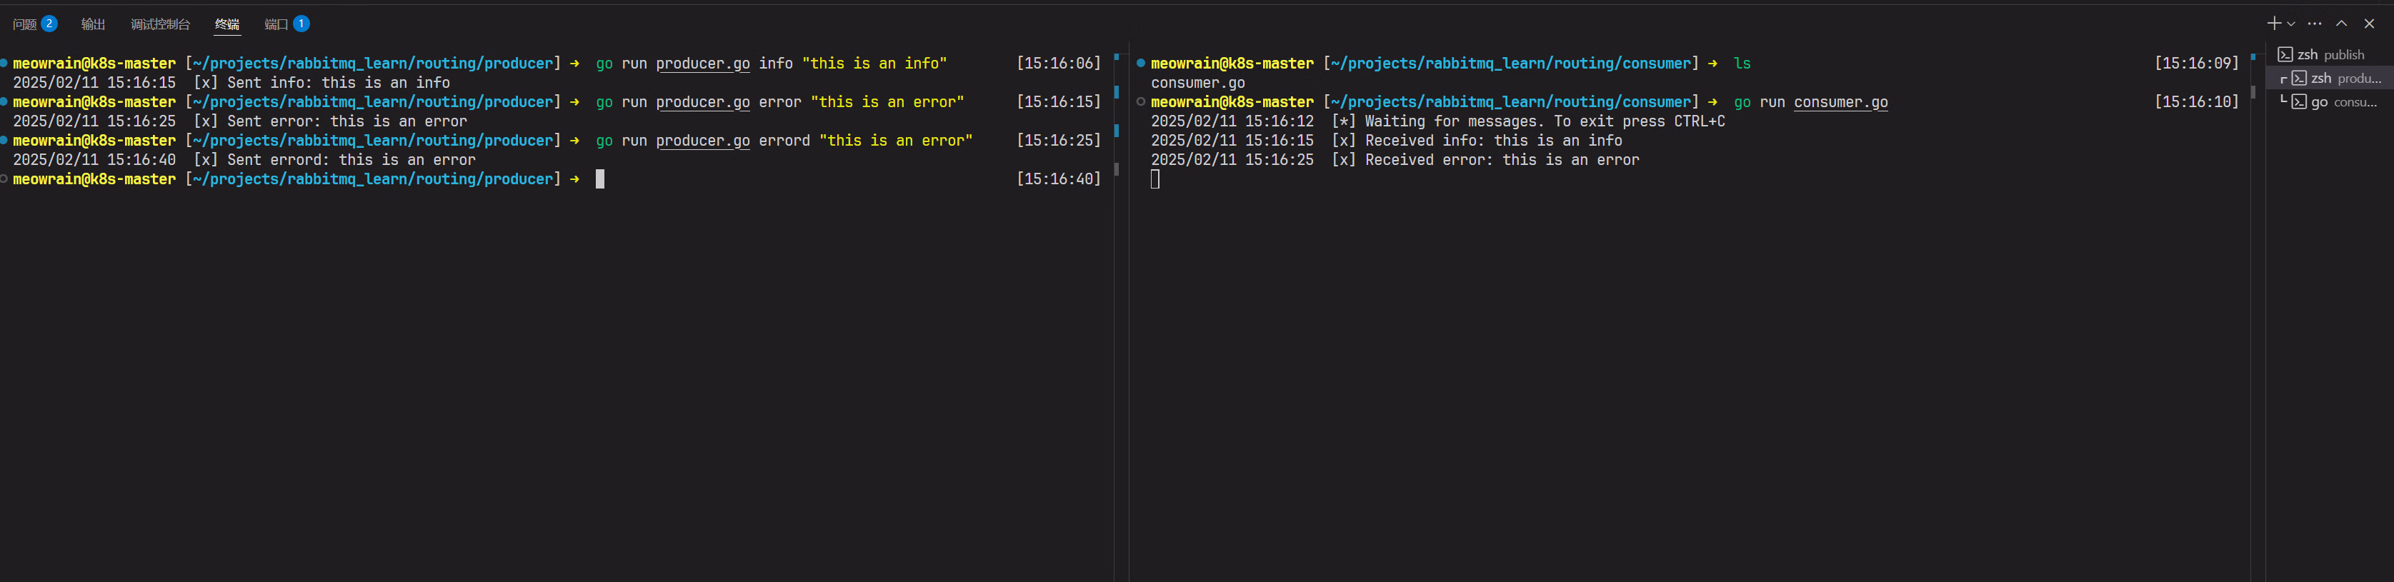
Task: Open the 端口 tab
Action: coord(276,24)
